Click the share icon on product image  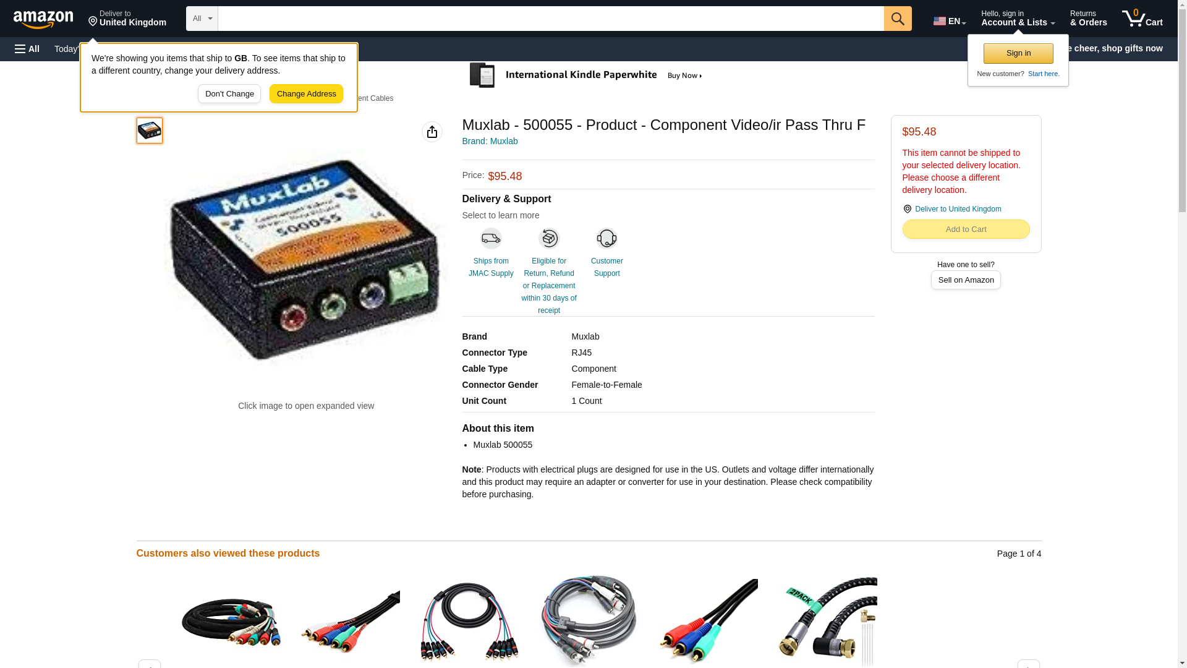pos(432,132)
